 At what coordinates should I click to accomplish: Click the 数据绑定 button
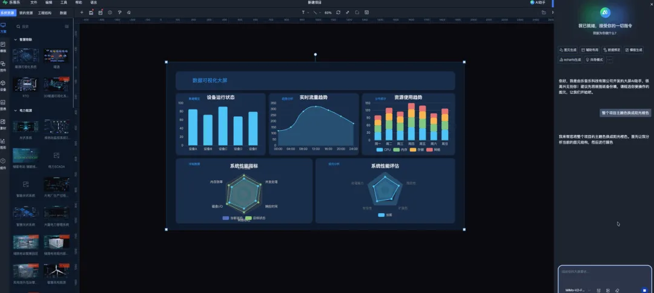tap(612, 50)
